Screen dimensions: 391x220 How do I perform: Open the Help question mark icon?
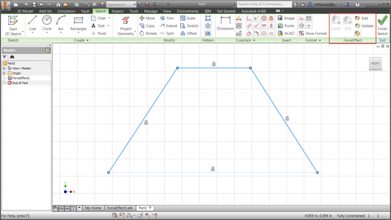coord(358,4)
